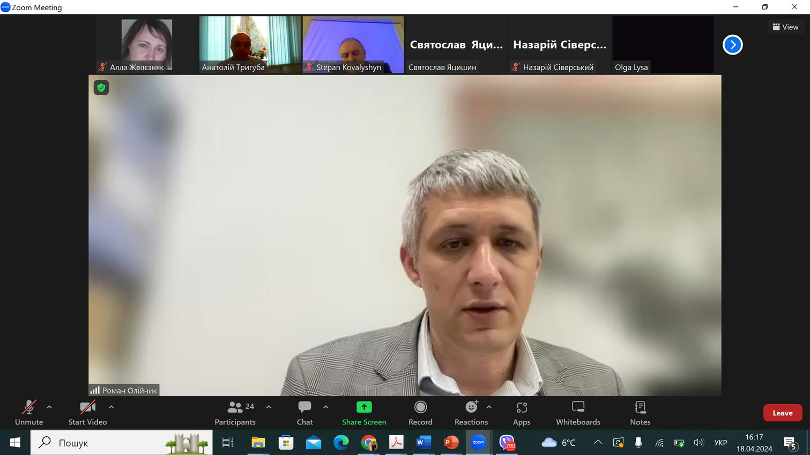Switch the УКР keyboard language indicator
Viewport: 810px width, 455px height.
[720, 443]
